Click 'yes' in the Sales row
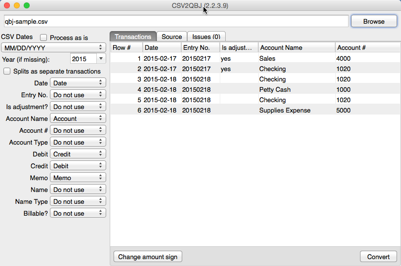This screenshot has width=401, height=266. pos(239,58)
